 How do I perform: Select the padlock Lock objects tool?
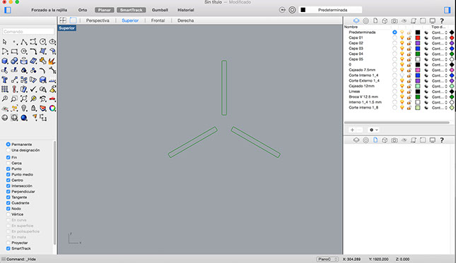33,109
